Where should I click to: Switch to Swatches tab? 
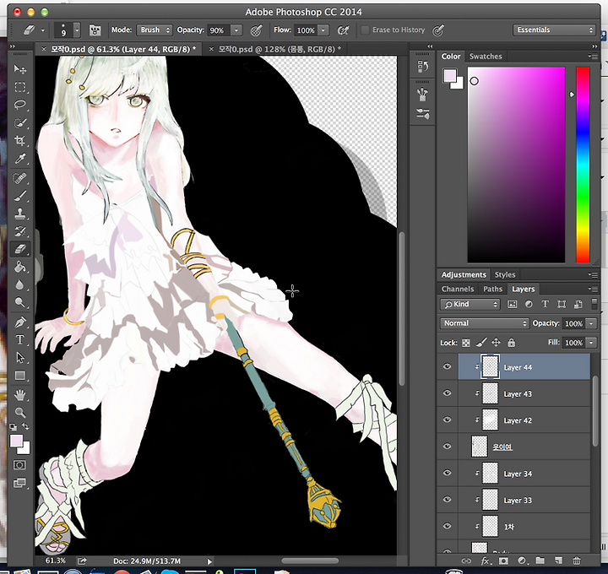click(486, 57)
